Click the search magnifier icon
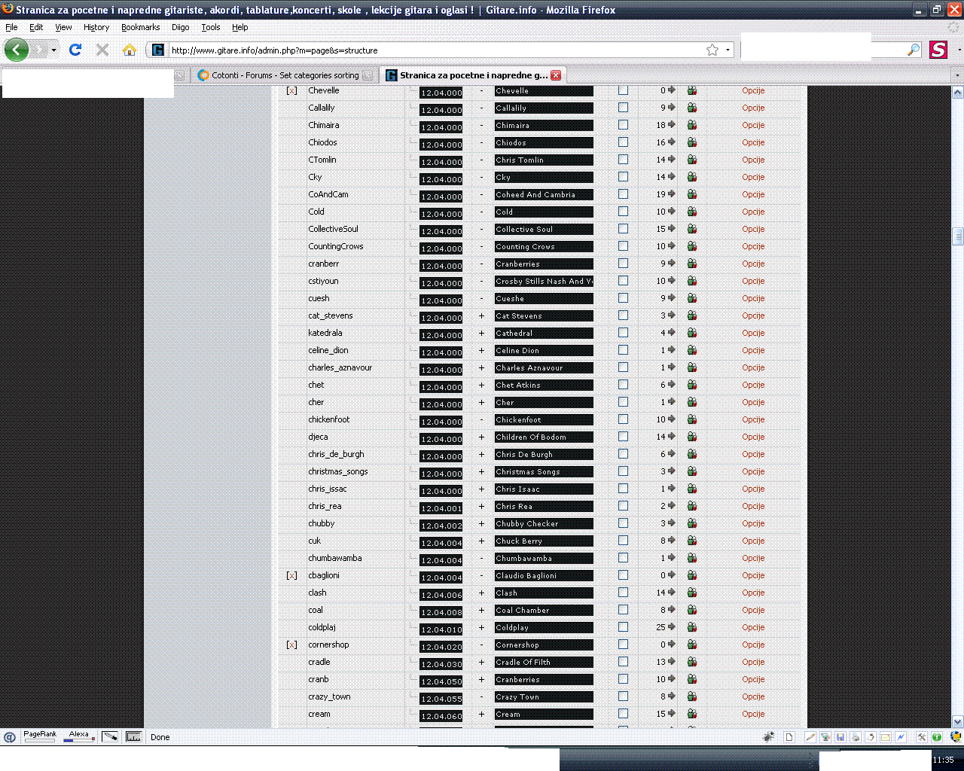The height and width of the screenshot is (771, 964). [x=914, y=50]
